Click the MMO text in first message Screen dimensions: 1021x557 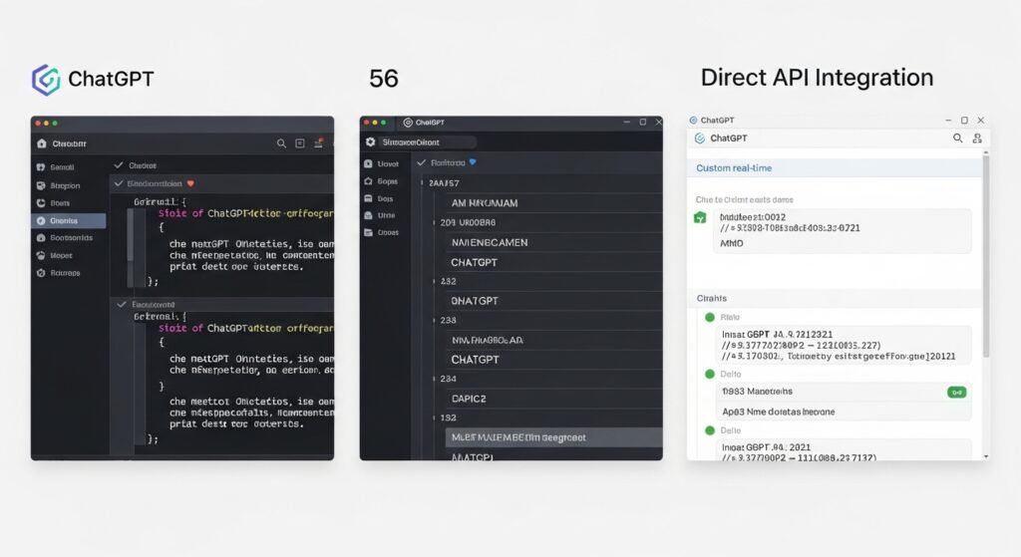coord(731,243)
